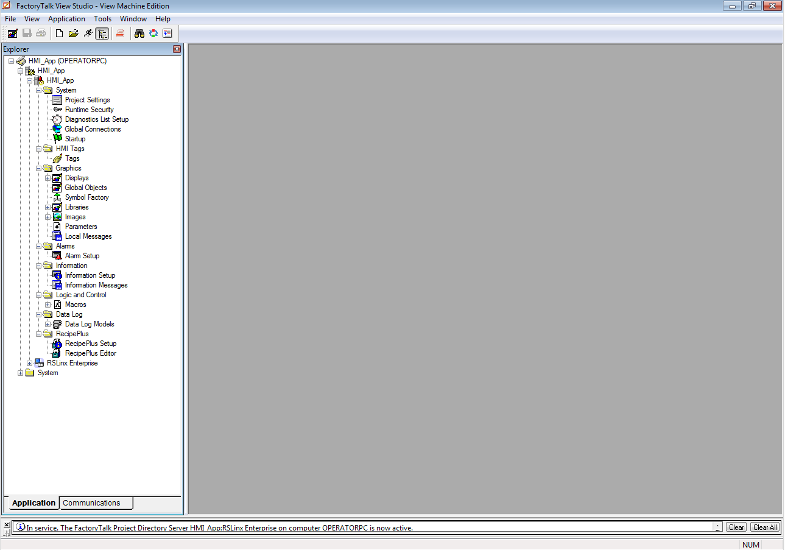Open the File menu
Image resolution: width=785 pixels, height=550 pixels.
[x=10, y=19]
